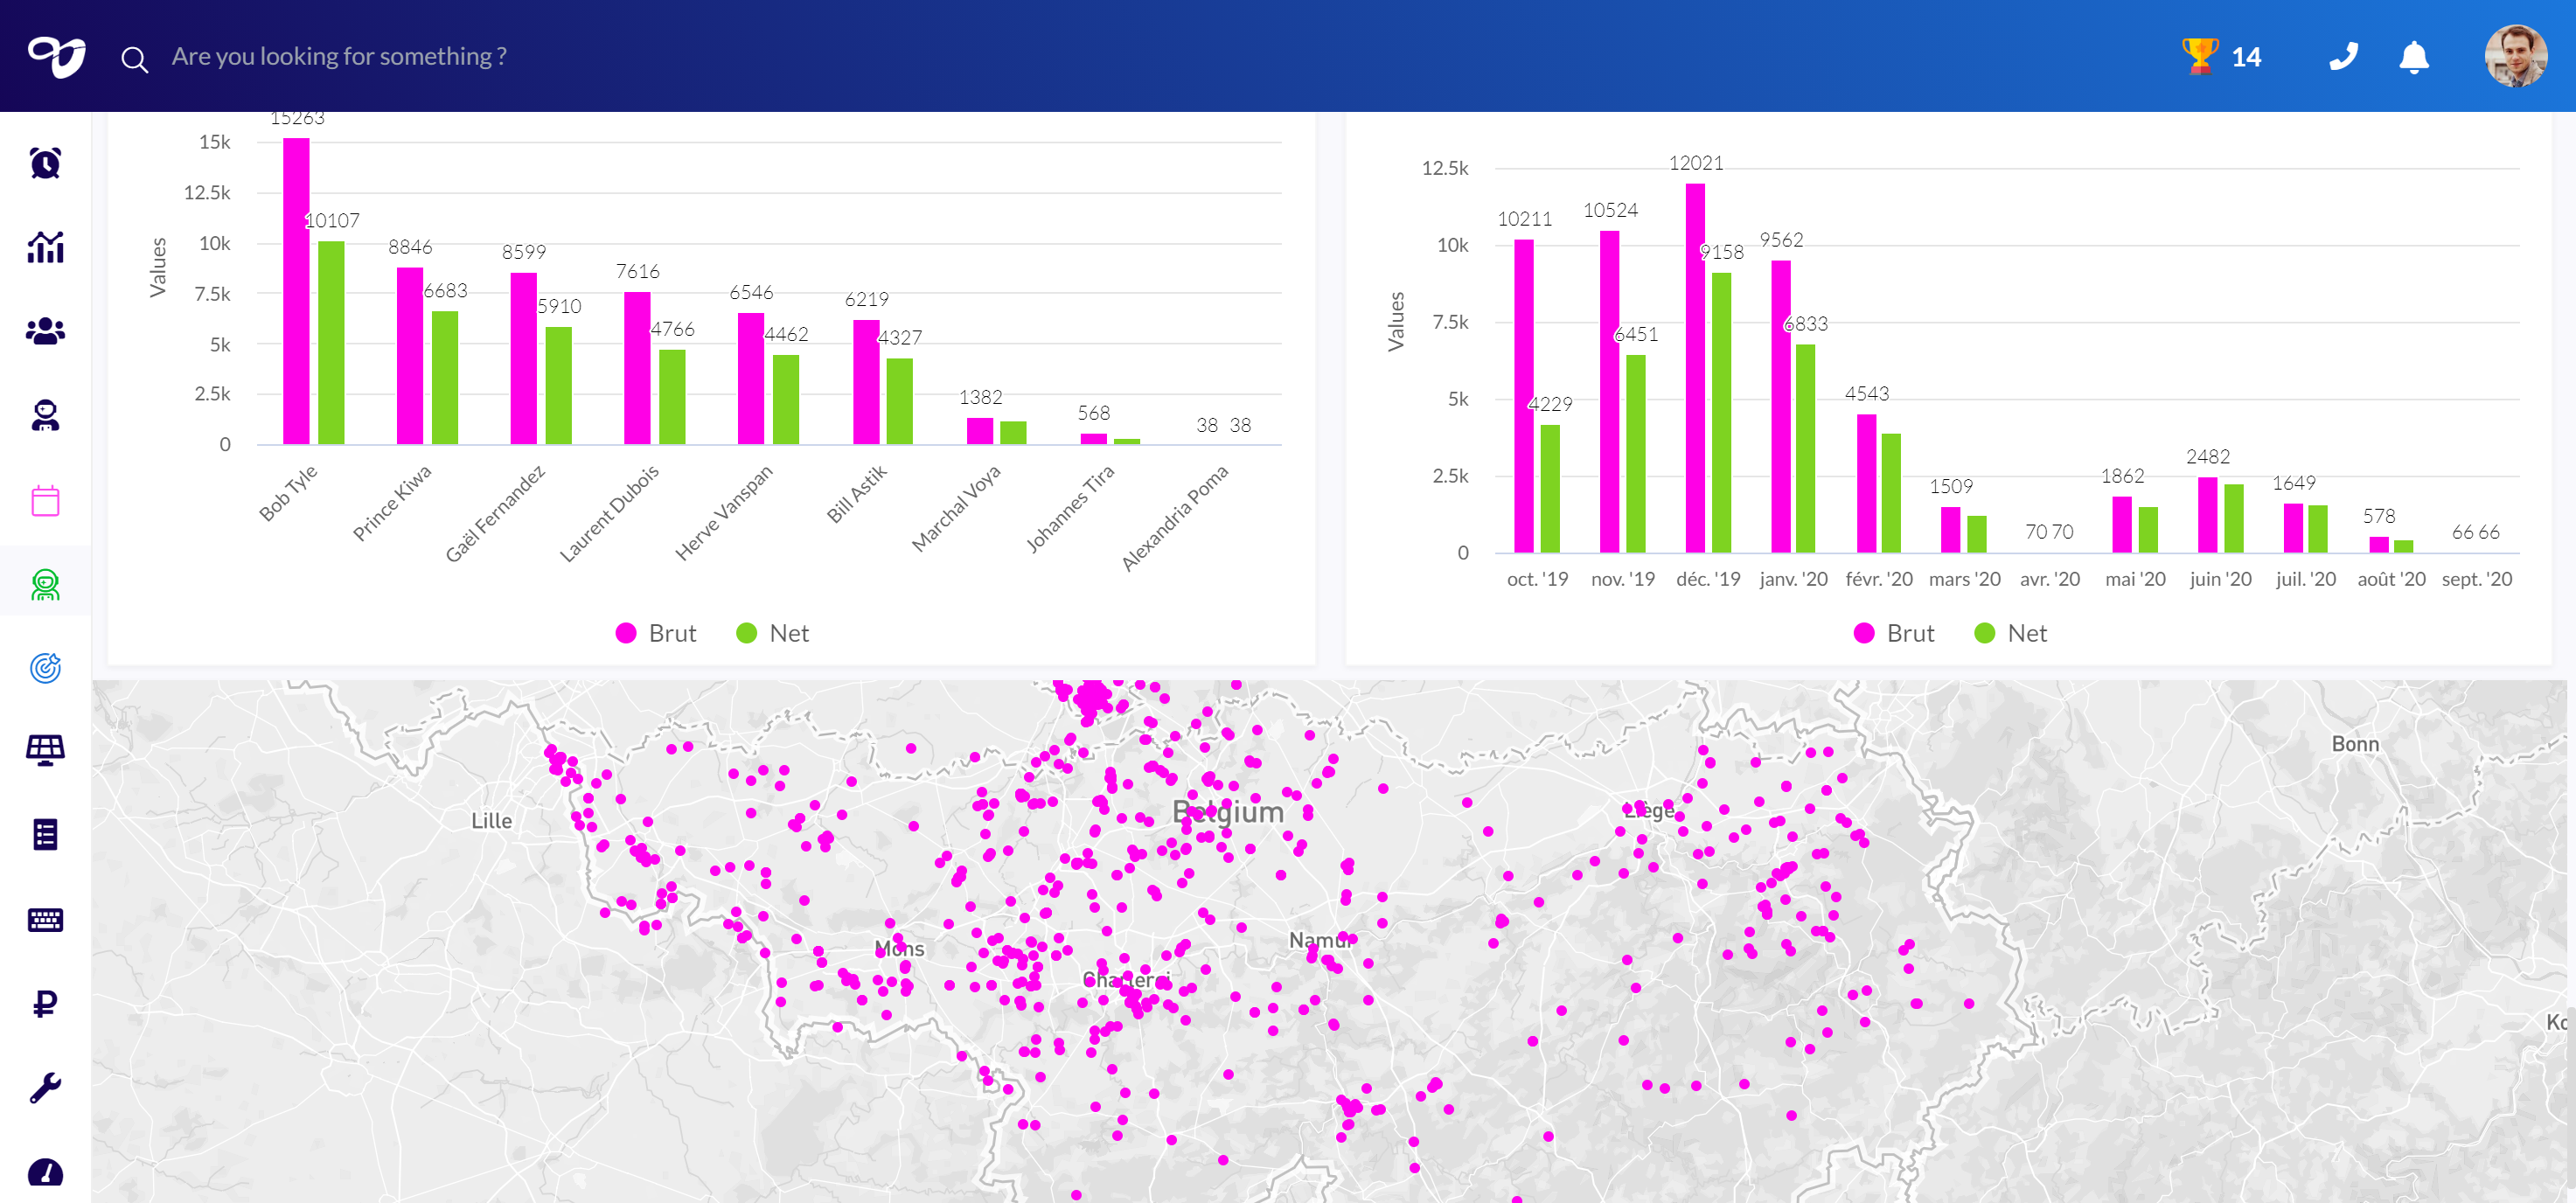Click the juin '20 Brut bar labeled 2482
This screenshot has width=2576, height=1203.
pyautogui.click(x=2207, y=515)
